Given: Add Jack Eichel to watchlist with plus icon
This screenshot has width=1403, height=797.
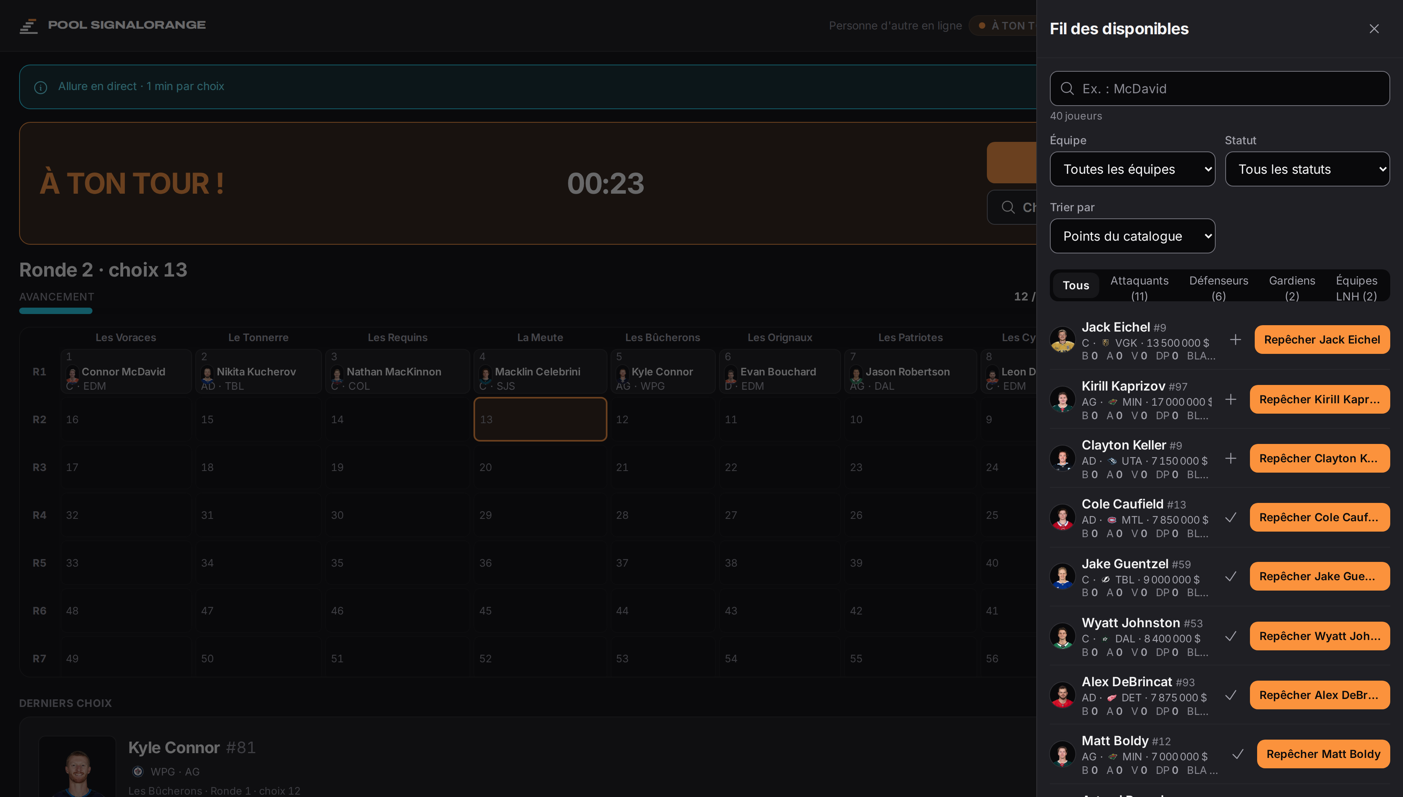Looking at the screenshot, I should coord(1235,340).
